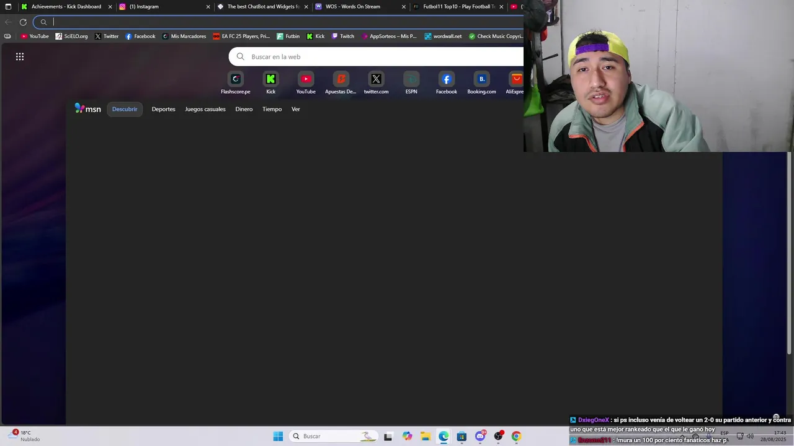Open the Kick bookmark
The image size is (794, 446).
click(316, 37)
